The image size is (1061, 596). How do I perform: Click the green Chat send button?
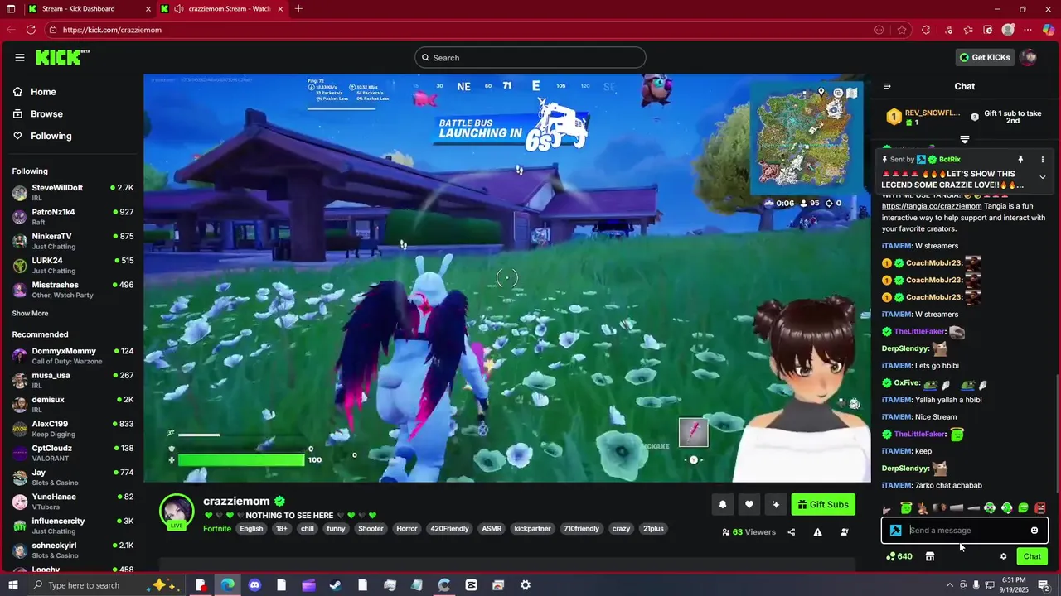tap(1032, 556)
